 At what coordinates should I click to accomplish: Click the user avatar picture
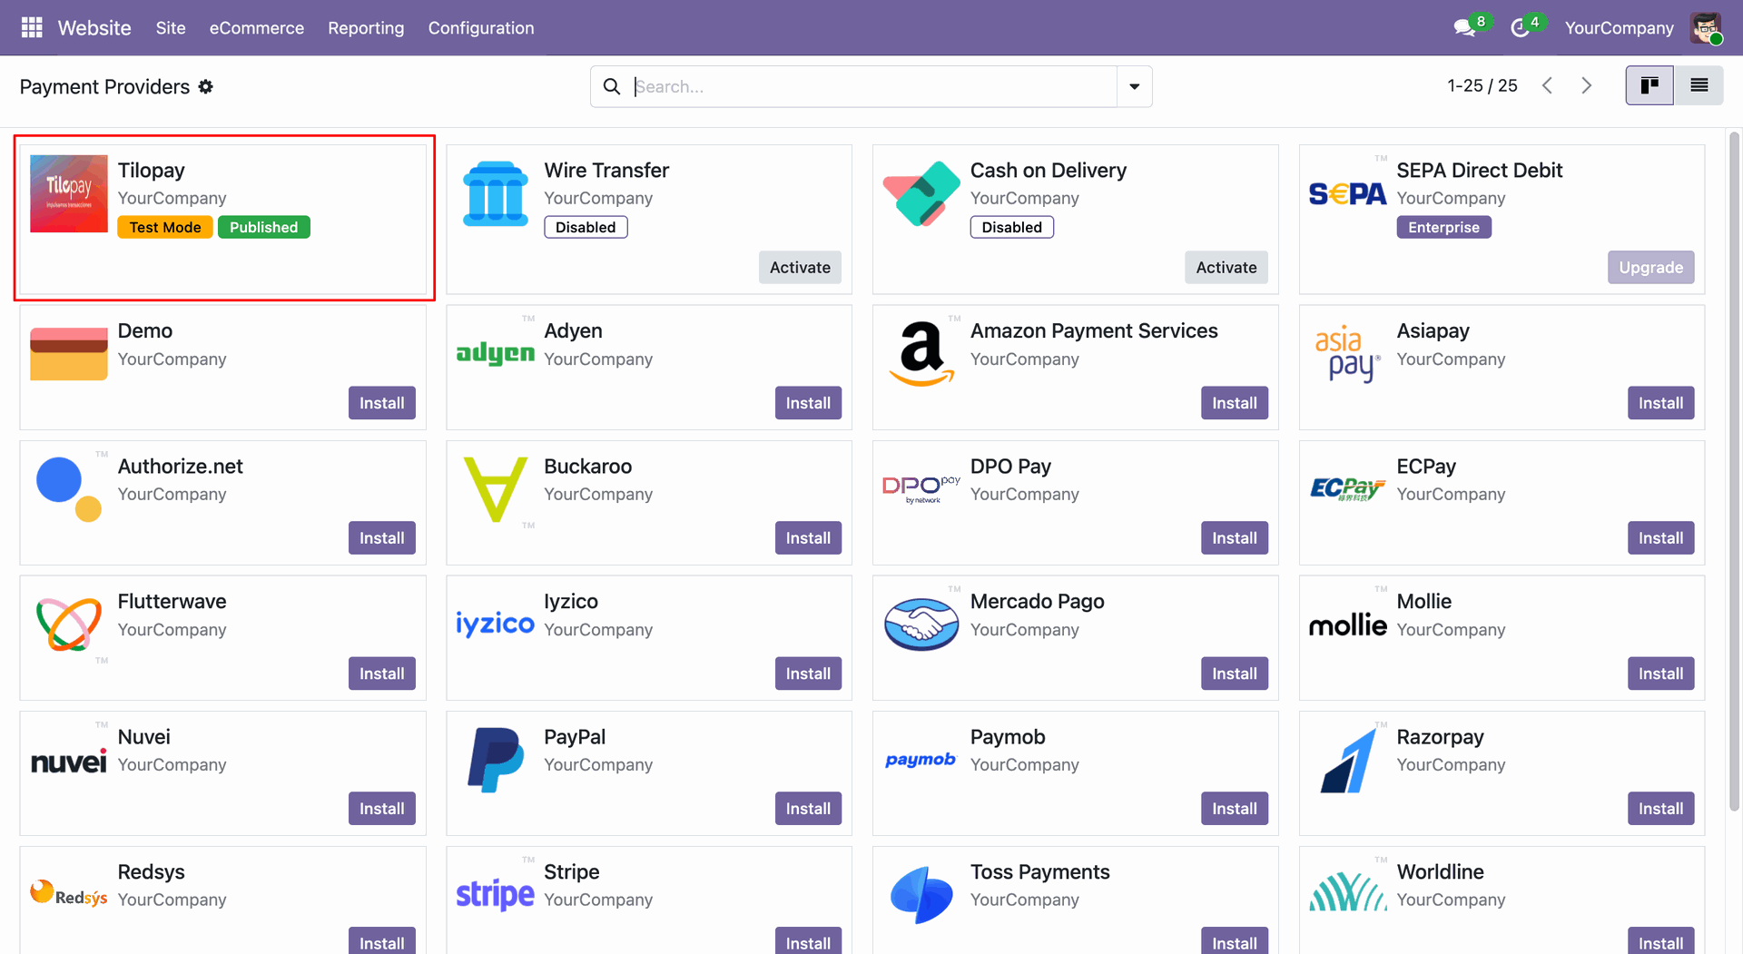coord(1706,28)
